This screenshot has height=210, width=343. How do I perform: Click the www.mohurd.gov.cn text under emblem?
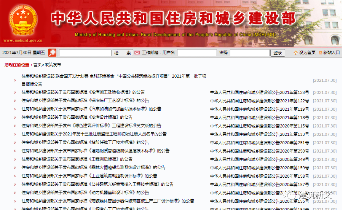click(23, 40)
